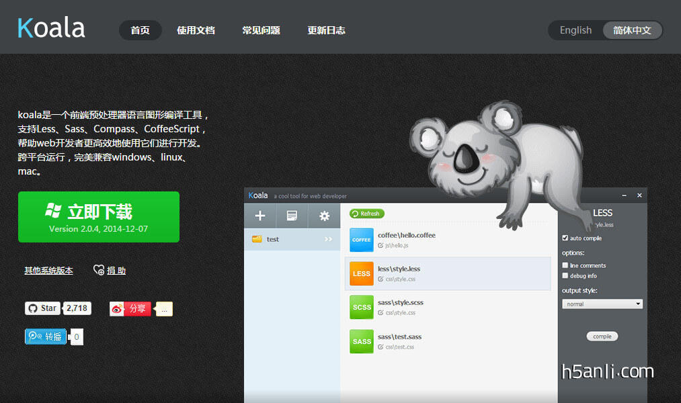The image size is (681, 403).
Task: Select the sass\test.sass file name
Action: pos(399,337)
